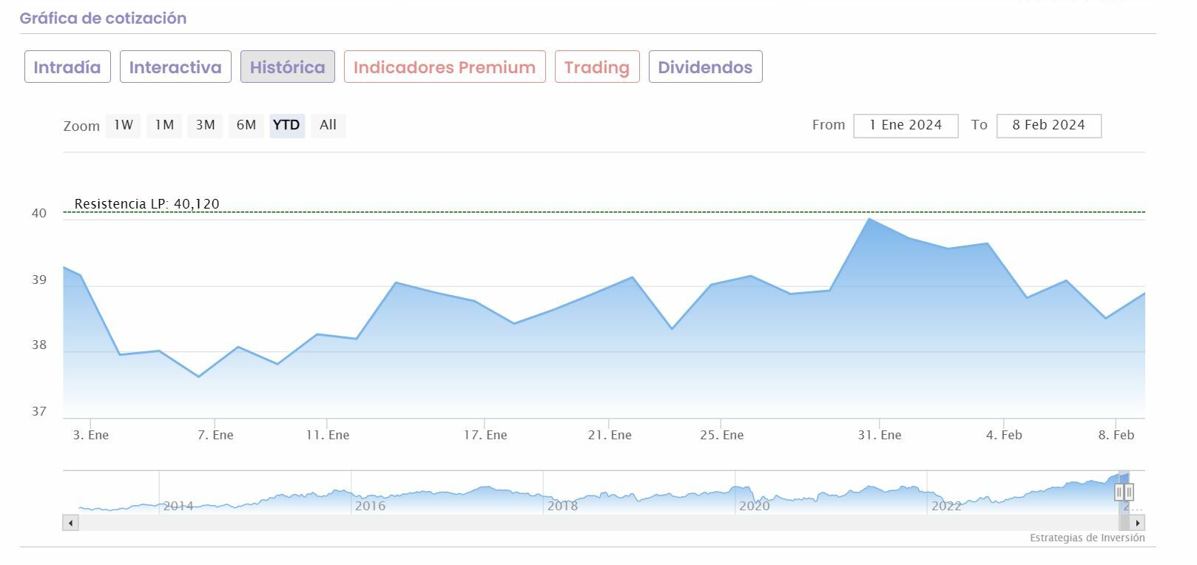Click the scrollbar left arrow button
Screen dimensions: 1197x565
tap(71, 523)
